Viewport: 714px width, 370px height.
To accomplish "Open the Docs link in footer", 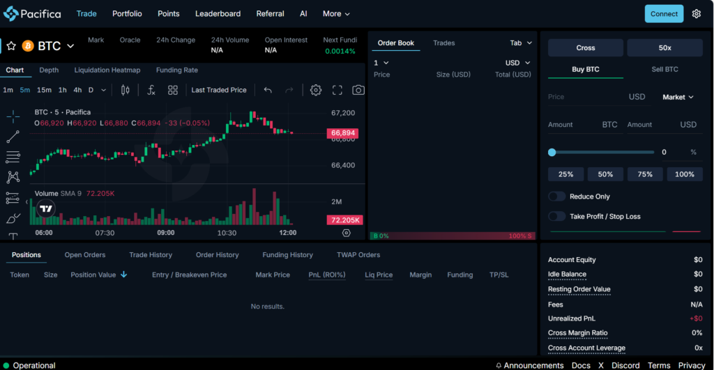I will [581, 365].
